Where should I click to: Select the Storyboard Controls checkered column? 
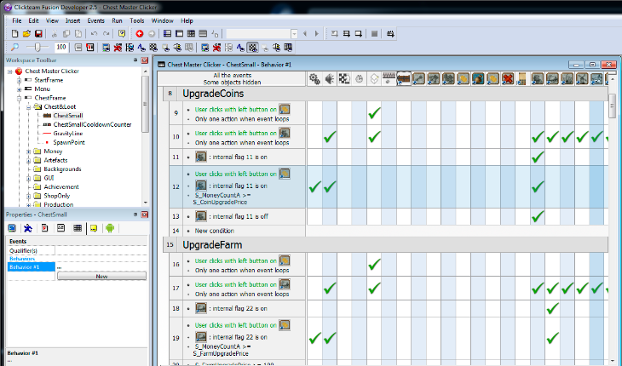(344, 79)
